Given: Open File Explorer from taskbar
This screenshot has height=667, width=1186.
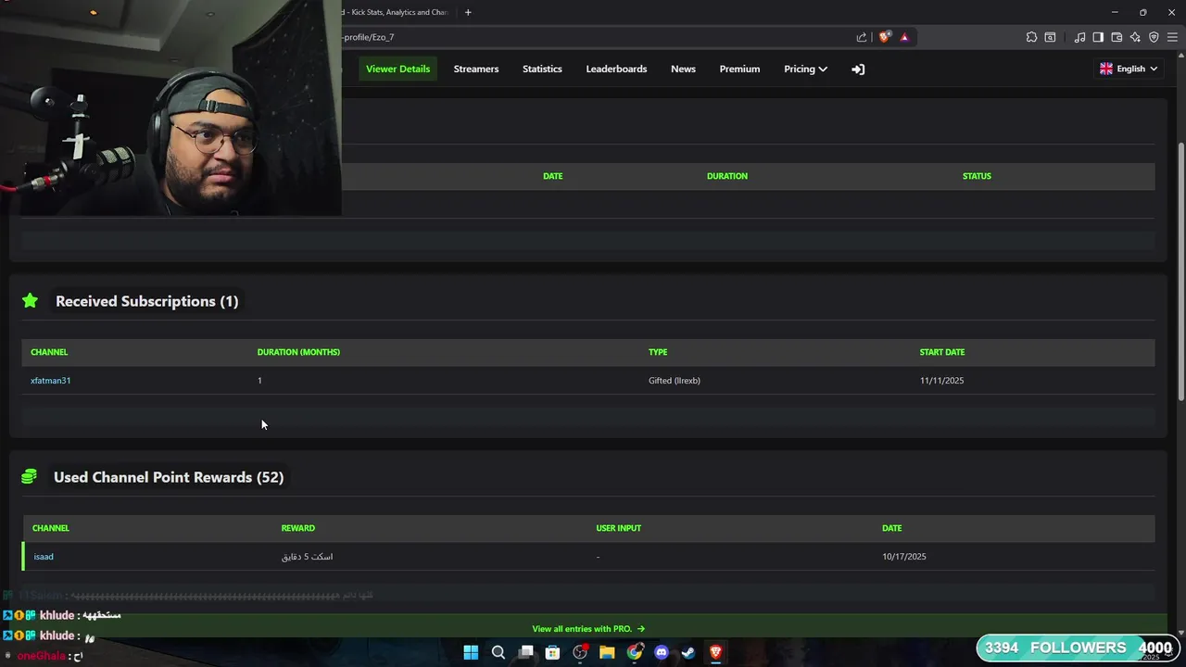Looking at the screenshot, I should tap(607, 652).
